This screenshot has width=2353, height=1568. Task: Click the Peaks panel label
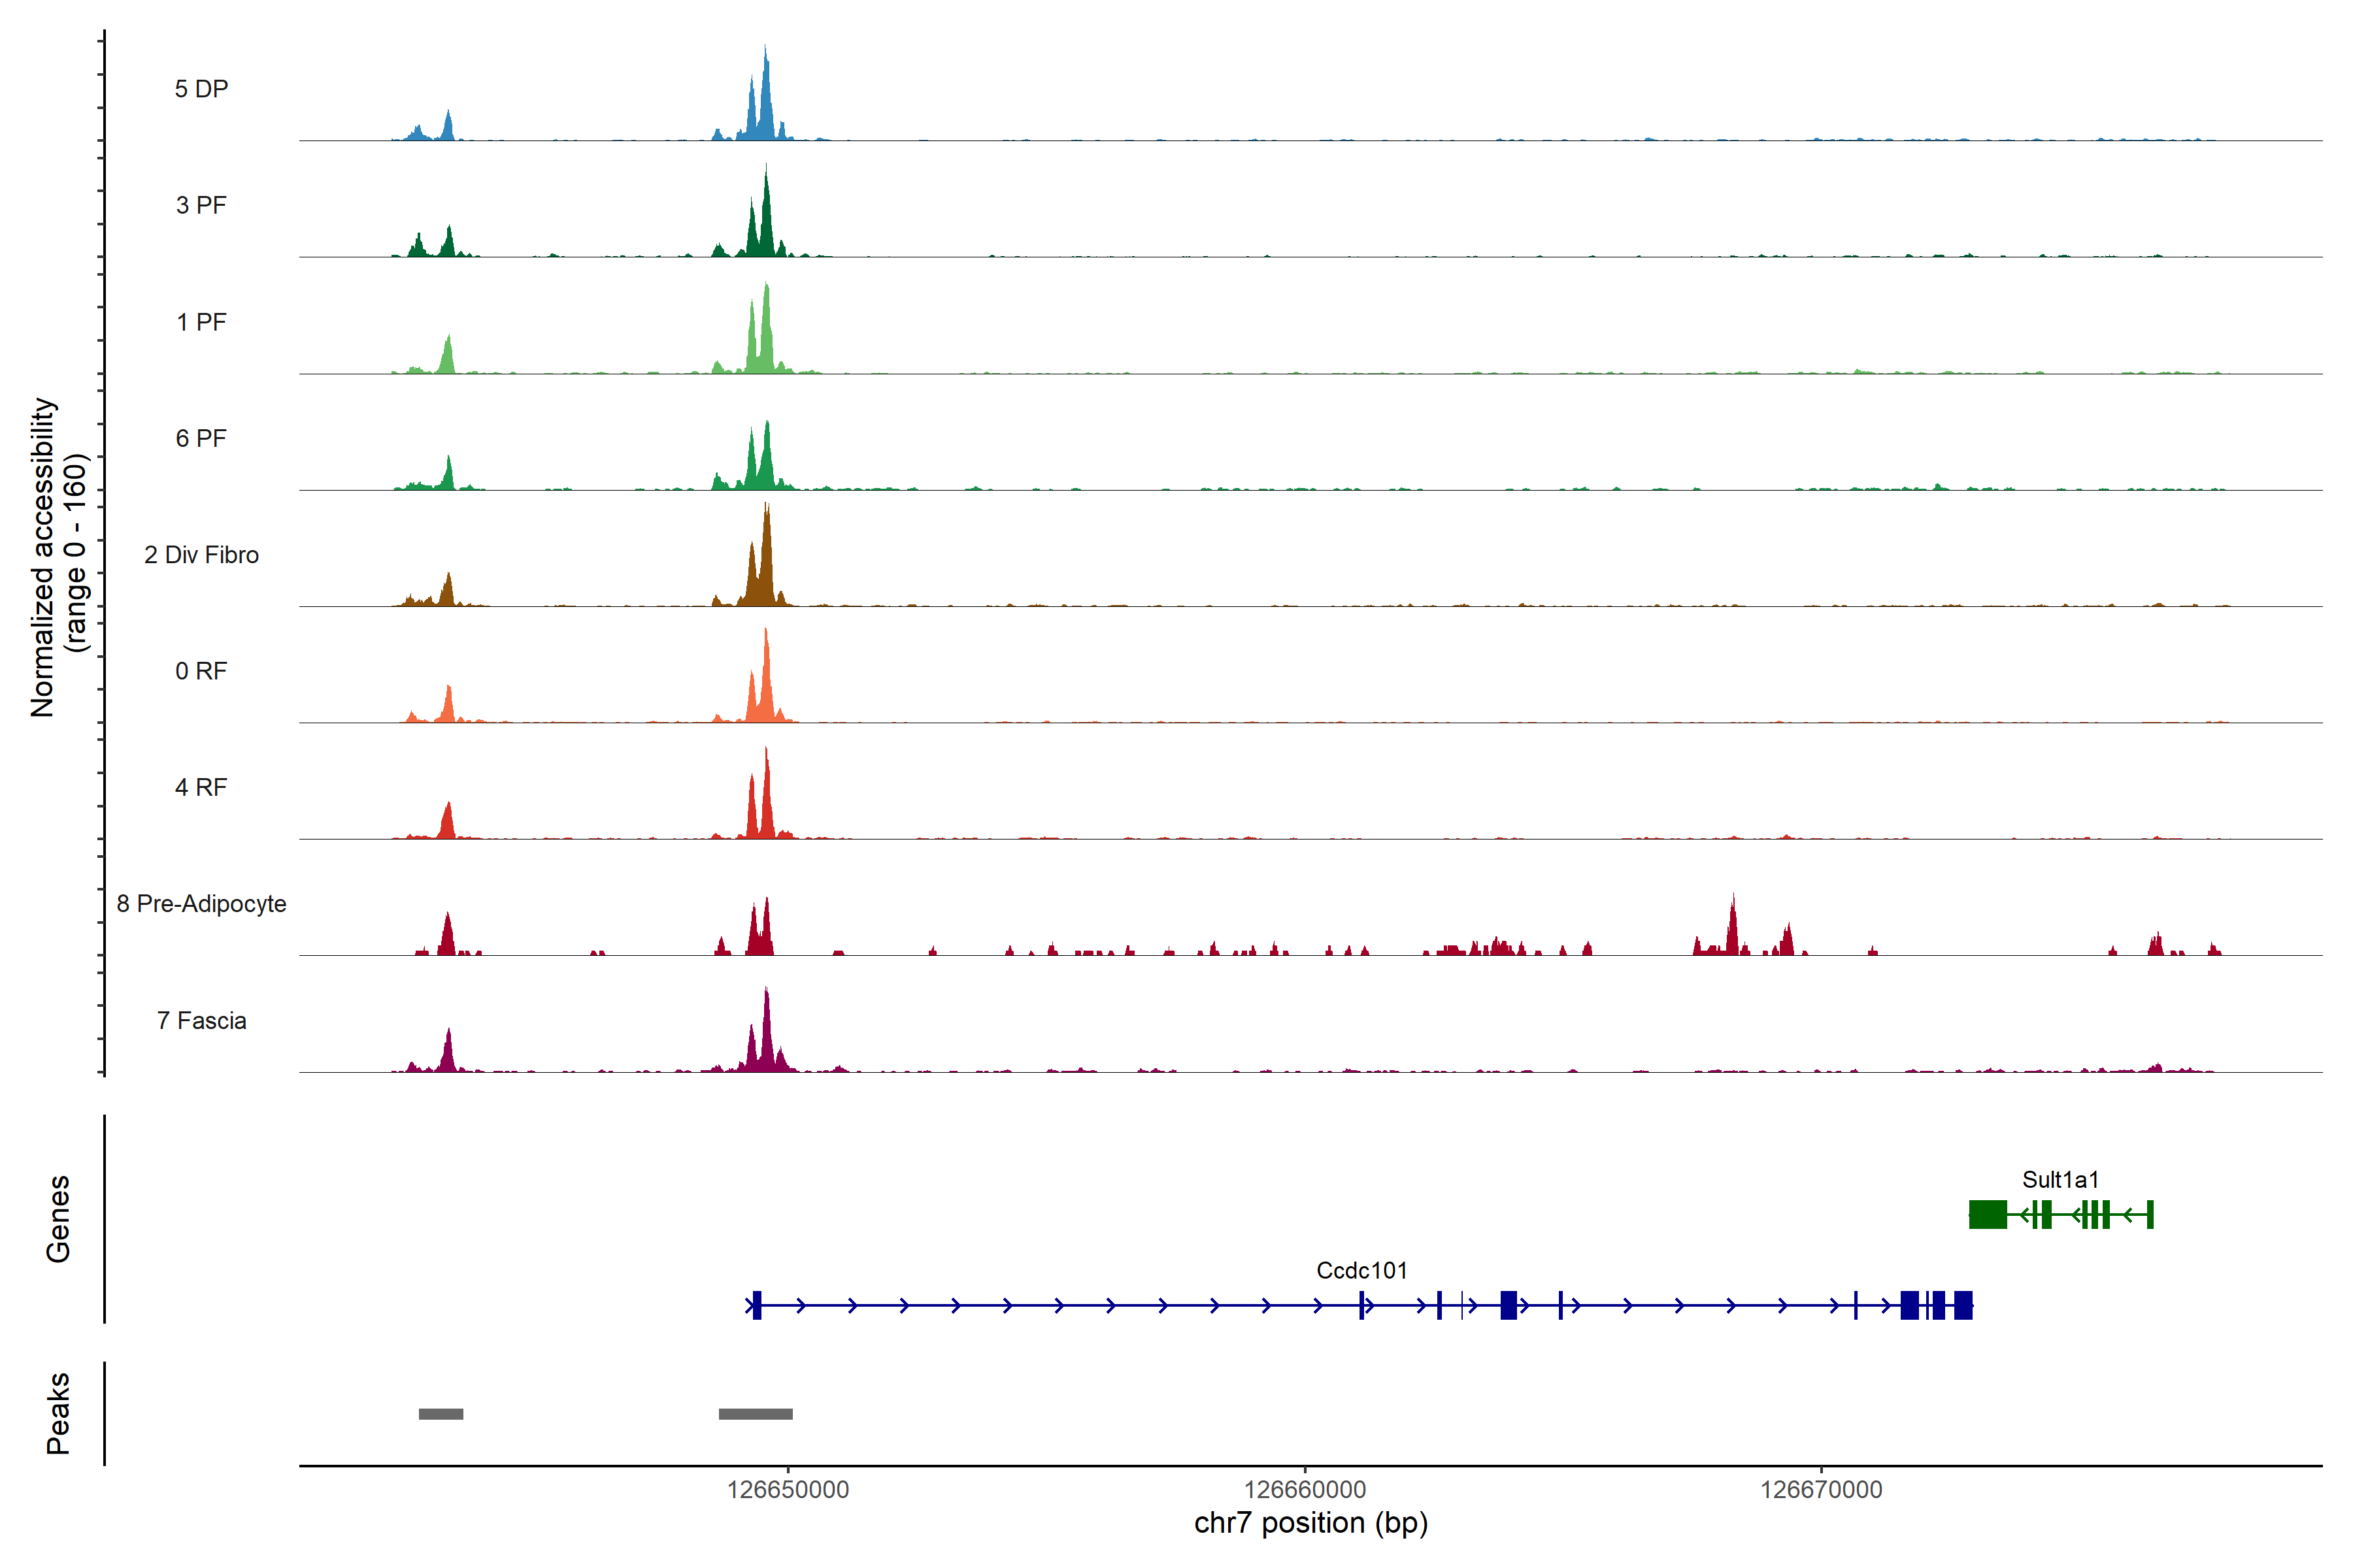58,1412
